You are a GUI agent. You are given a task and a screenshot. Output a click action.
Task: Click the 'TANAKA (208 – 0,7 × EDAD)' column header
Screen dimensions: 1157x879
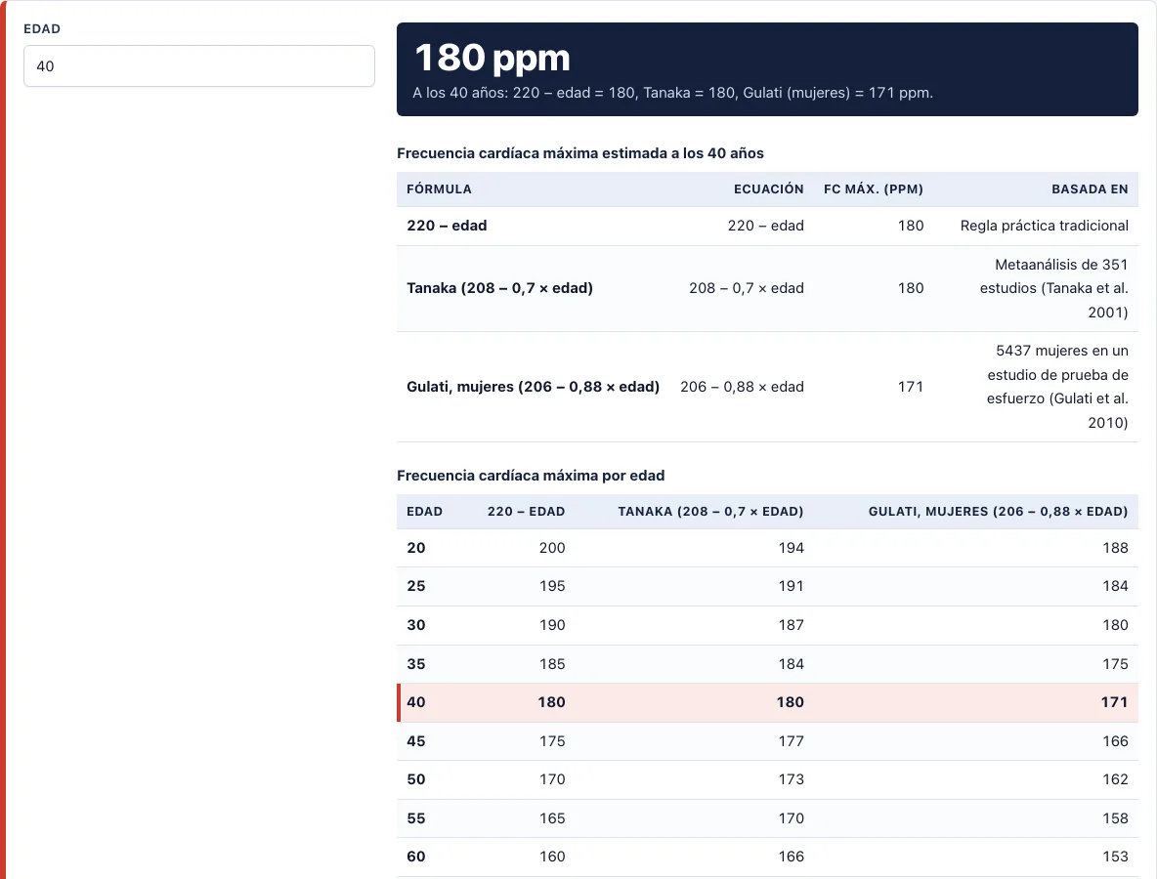point(710,511)
